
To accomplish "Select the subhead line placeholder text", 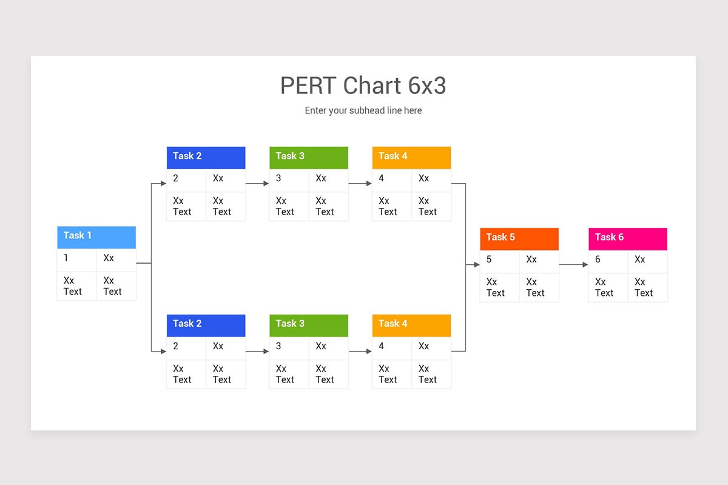I will coord(363,110).
